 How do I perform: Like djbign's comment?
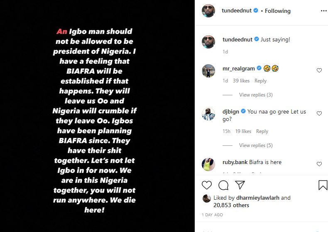point(319,114)
